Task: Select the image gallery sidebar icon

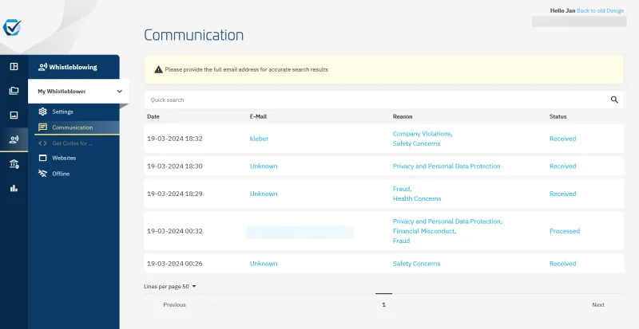Action: tap(14, 115)
